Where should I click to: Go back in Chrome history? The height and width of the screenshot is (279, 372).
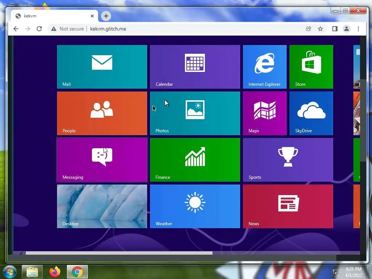pyautogui.click(x=16, y=29)
